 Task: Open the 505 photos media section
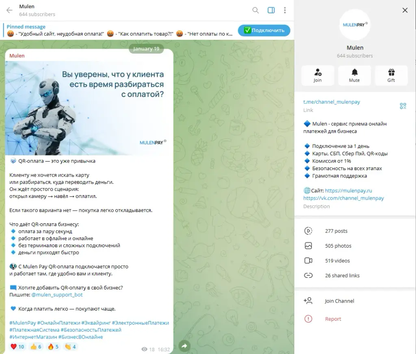(355, 246)
